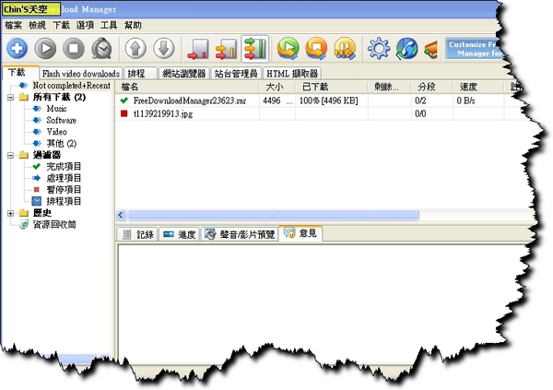This screenshot has width=553, height=390.
Task: Select the 暫停項目 filter
Action: click(64, 190)
